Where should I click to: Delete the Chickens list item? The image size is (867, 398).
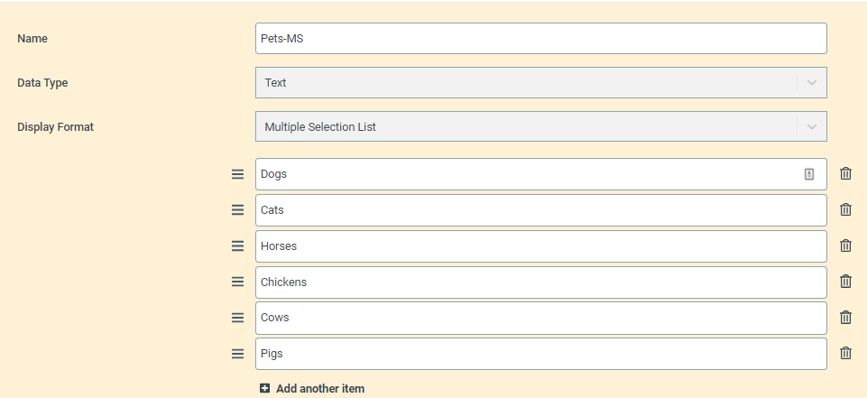pos(845,282)
